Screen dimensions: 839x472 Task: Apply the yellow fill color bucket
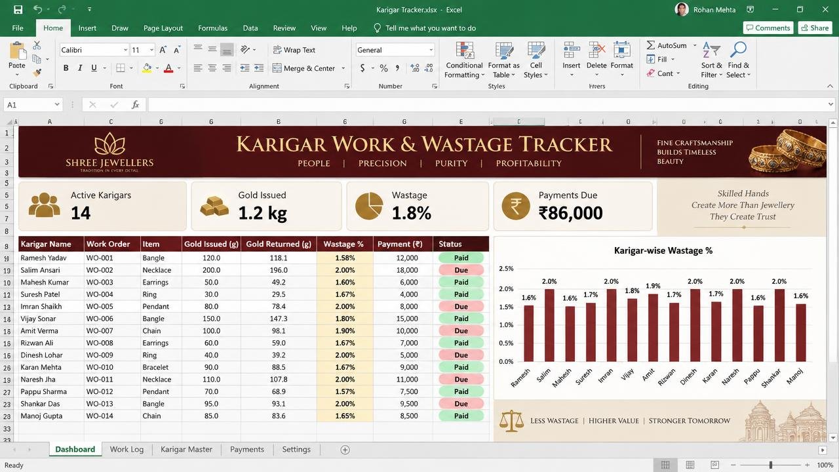pos(147,68)
